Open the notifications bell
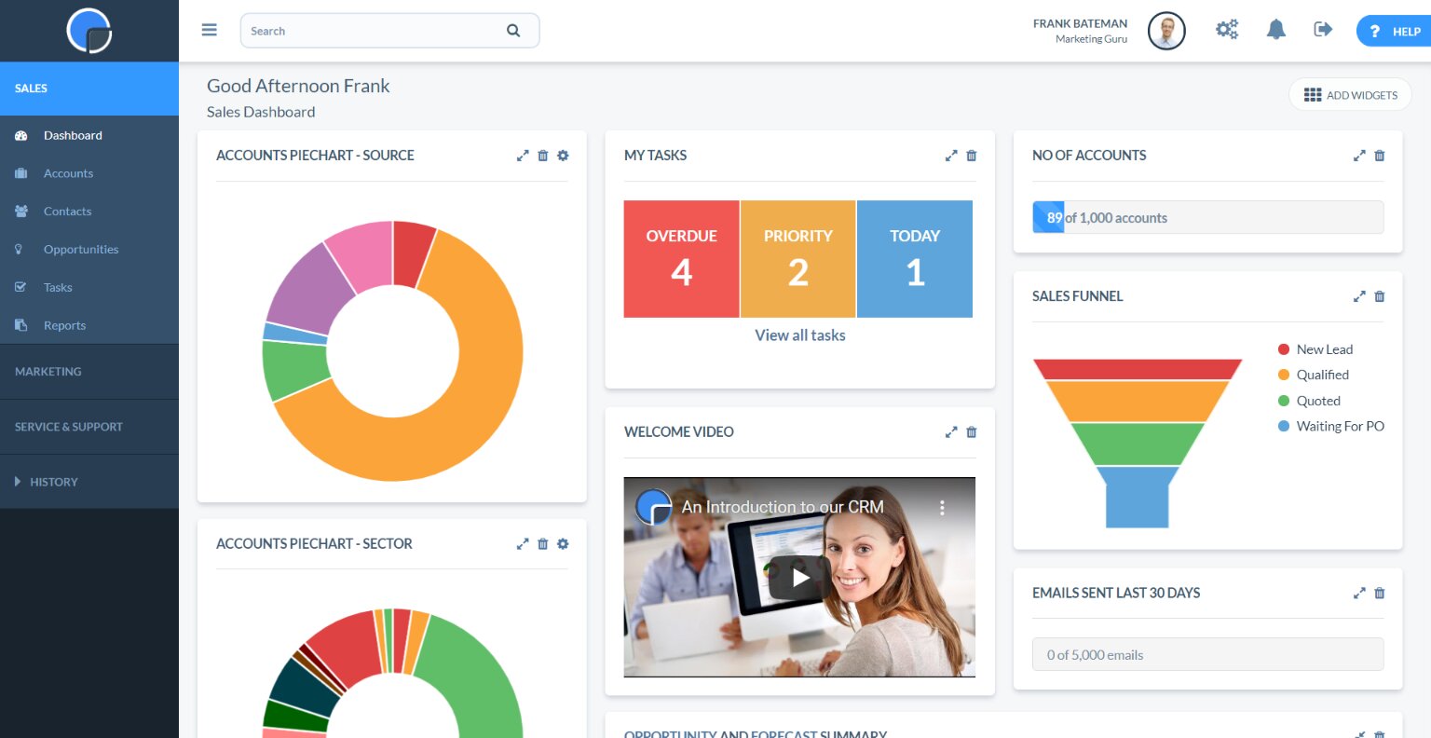Screen dimensions: 1431x738 (x=1275, y=30)
